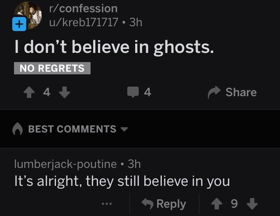Open the three-dot comment options menu
280x216 pixels.
107,203
